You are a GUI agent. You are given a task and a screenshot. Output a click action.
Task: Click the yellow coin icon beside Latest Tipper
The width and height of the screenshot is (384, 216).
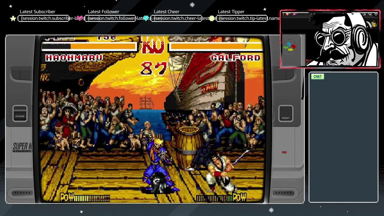pyautogui.click(x=212, y=18)
